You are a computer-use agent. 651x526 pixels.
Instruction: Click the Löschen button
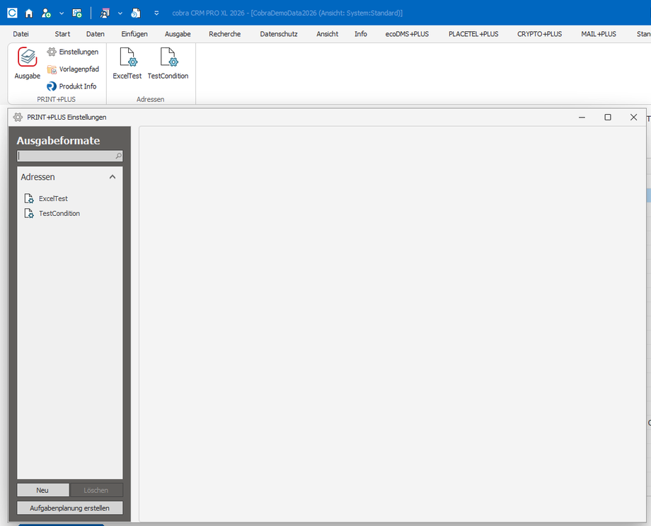tap(96, 491)
